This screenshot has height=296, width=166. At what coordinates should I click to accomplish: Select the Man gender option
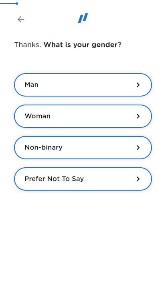click(x=83, y=85)
